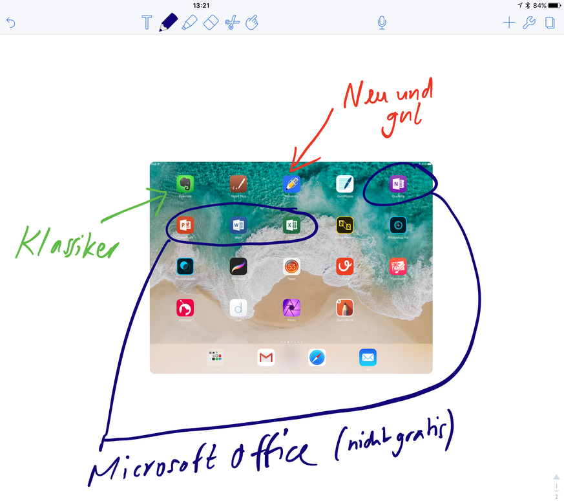Open the wrench settings menu
The height and width of the screenshot is (501, 564).
pos(529,23)
